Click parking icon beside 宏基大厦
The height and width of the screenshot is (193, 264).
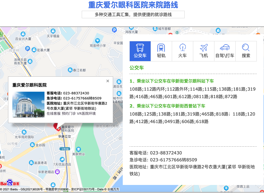click(x=27, y=49)
